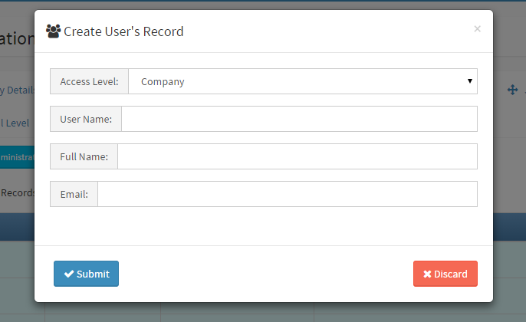Click the Records text at left edge
The image size is (526, 322).
(x=17, y=192)
